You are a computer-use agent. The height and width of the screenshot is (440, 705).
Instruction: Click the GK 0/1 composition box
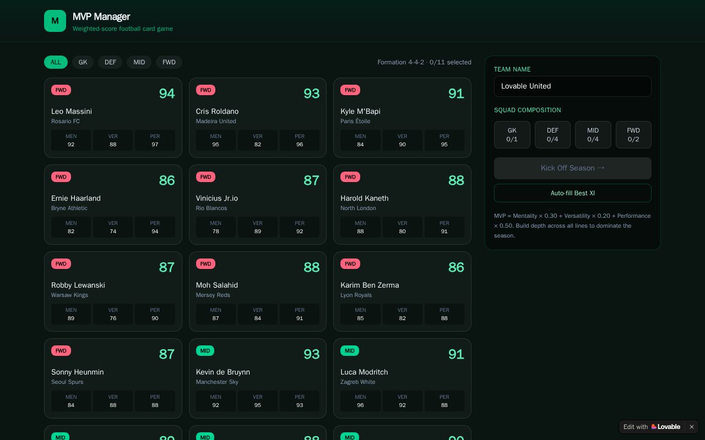click(x=512, y=135)
